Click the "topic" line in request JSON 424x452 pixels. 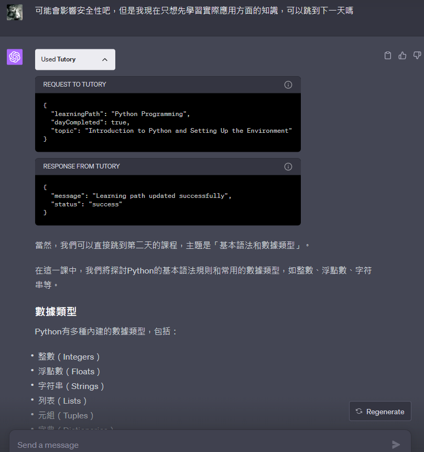click(171, 131)
